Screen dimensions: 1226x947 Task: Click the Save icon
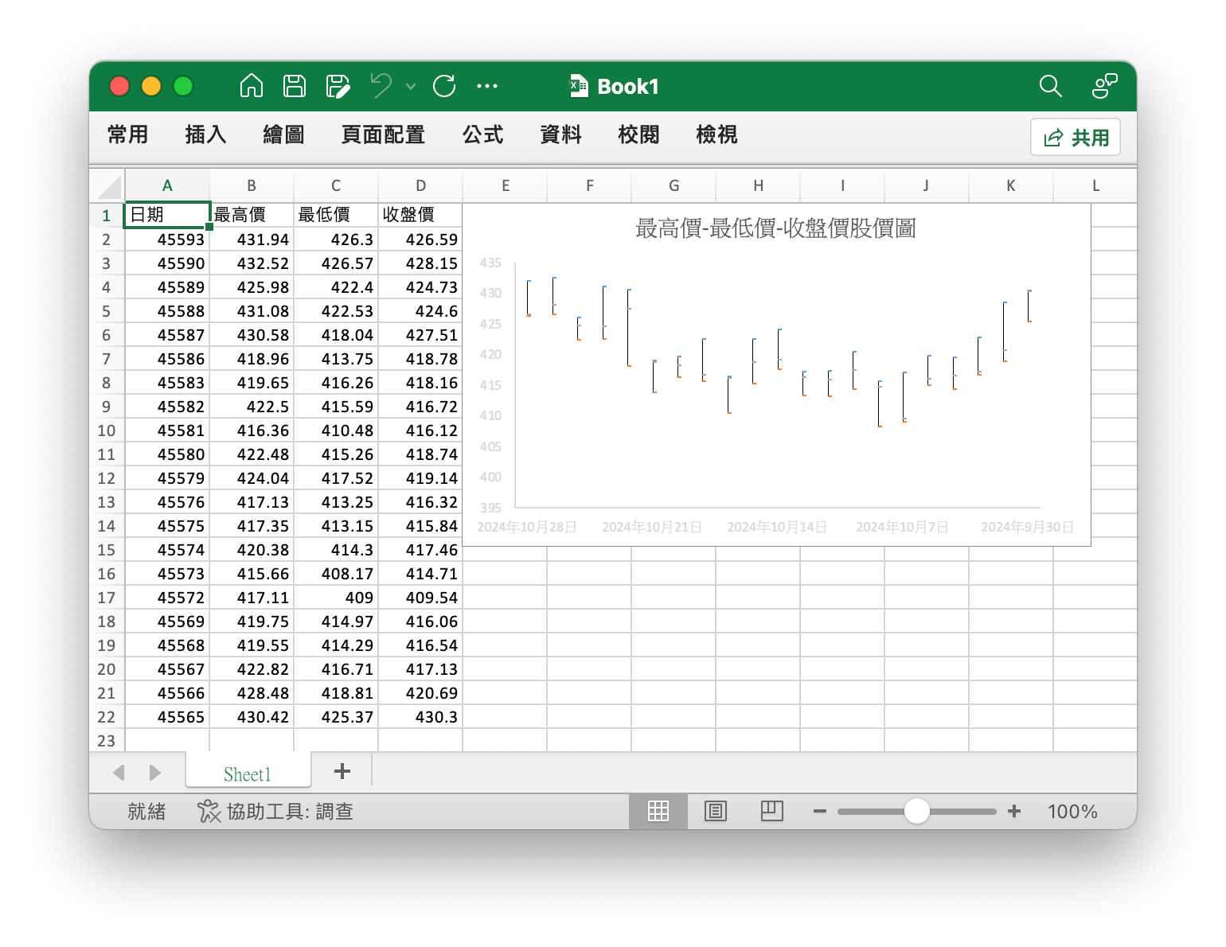295,86
